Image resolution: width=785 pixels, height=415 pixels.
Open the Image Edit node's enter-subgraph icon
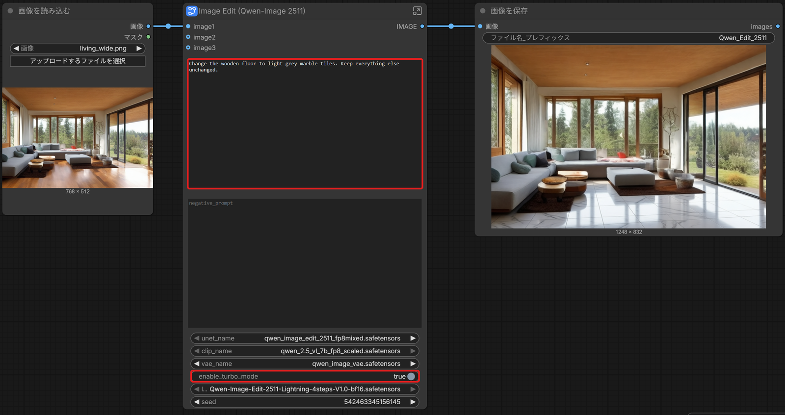pyautogui.click(x=417, y=11)
